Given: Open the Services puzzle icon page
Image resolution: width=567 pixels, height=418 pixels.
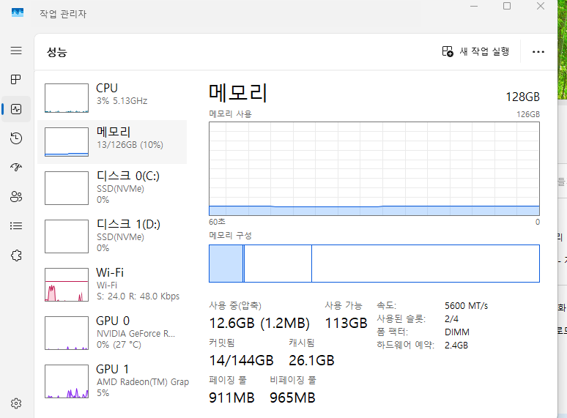Looking at the screenshot, I should click(x=16, y=255).
